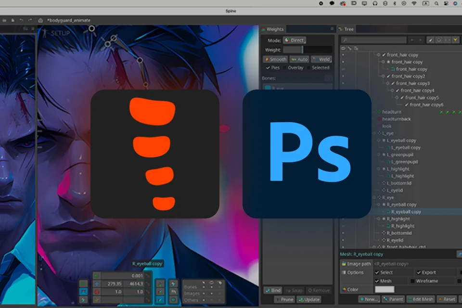Click the Weight slider
462x308 pixels.
(x=308, y=50)
